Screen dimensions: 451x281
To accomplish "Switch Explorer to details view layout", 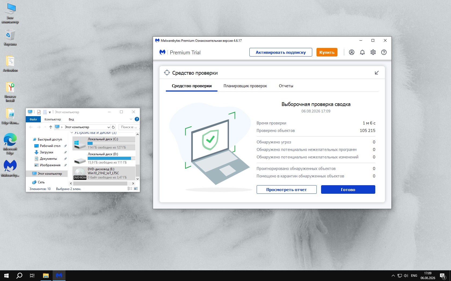I will click(x=130, y=189).
